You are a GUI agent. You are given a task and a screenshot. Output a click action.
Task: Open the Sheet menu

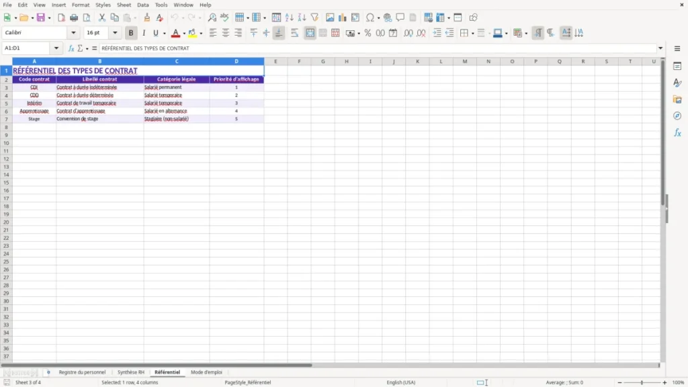[124, 5]
